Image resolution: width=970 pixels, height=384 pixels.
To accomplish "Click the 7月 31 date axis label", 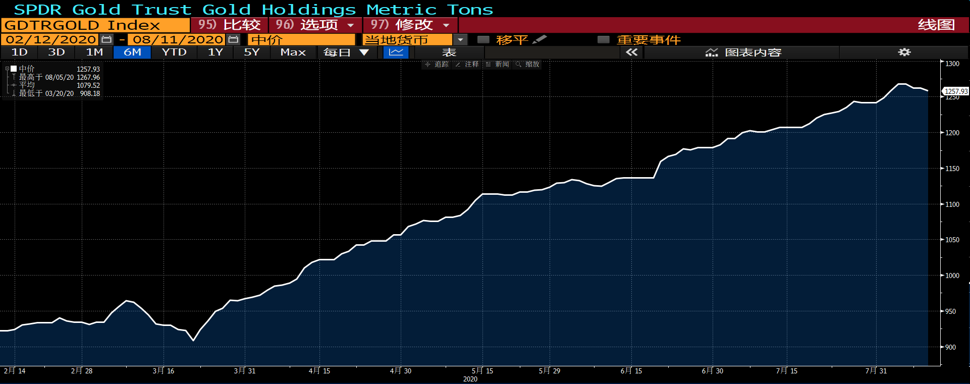I will click(876, 371).
